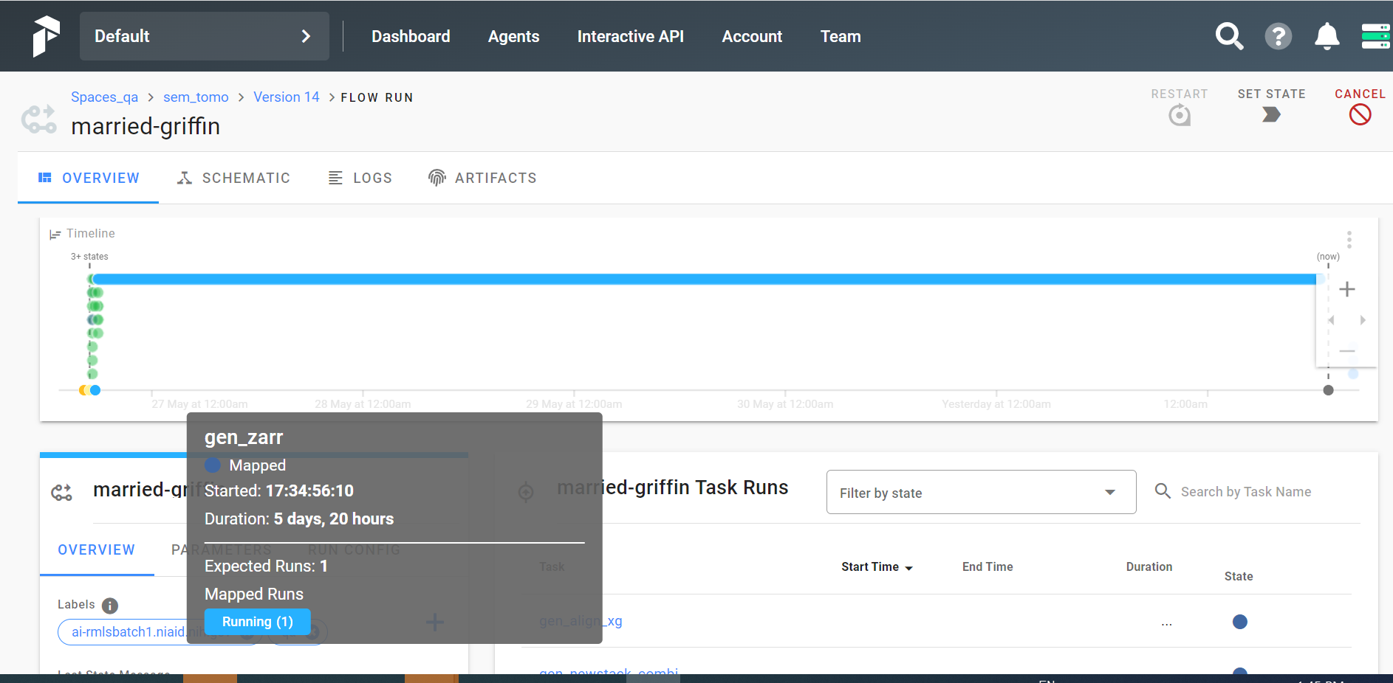Open the Filter by state dropdown
Image resolution: width=1393 pixels, height=683 pixels.
pyautogui.click(x=980, y=492)
